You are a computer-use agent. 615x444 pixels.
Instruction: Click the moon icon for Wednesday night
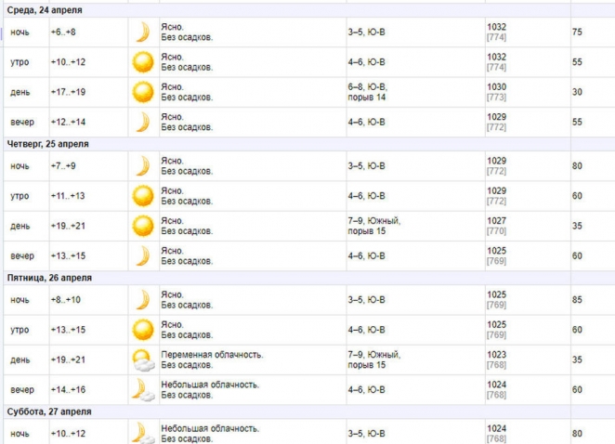[x=142, y=33]
